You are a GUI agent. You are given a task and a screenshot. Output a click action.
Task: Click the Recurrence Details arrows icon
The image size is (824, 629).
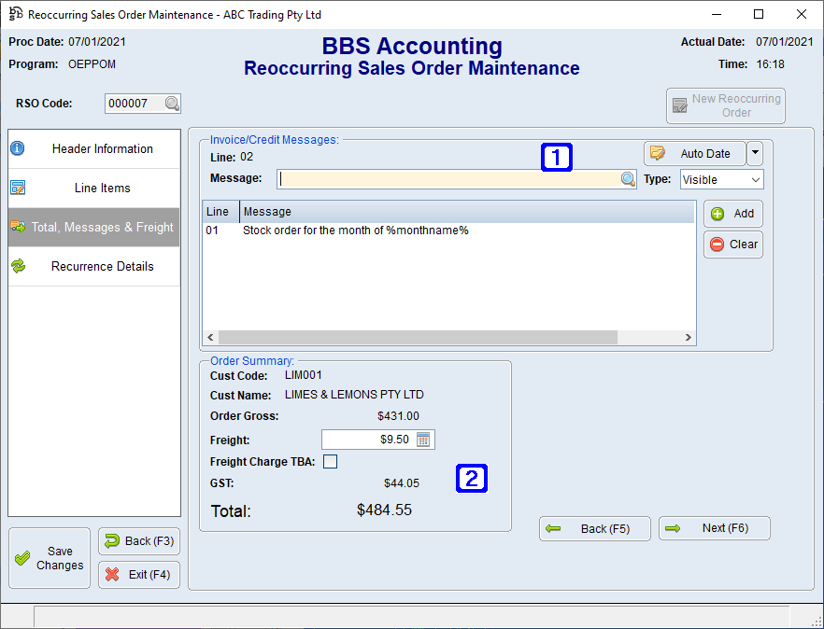tap(20, 265)
